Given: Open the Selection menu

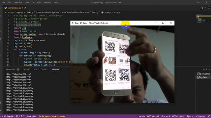Looking at the screenshot, I should (x=18, y=2).
